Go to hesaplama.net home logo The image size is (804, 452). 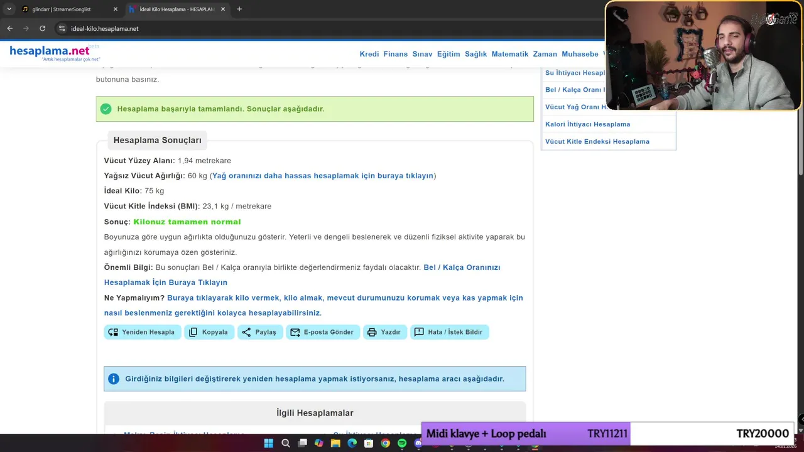[54, 53]
